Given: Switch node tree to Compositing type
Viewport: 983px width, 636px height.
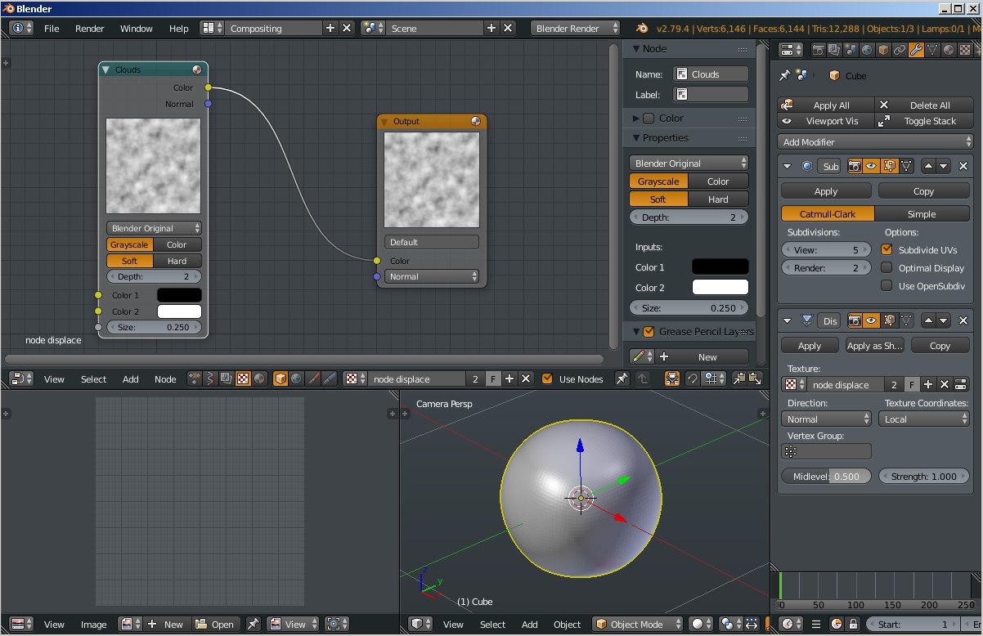Looking at the screenshot, I should point(227,378).
